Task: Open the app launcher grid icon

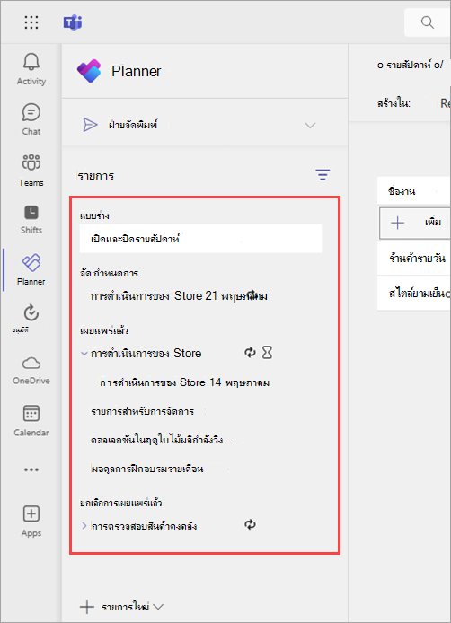Action: [x=31, y=22]
